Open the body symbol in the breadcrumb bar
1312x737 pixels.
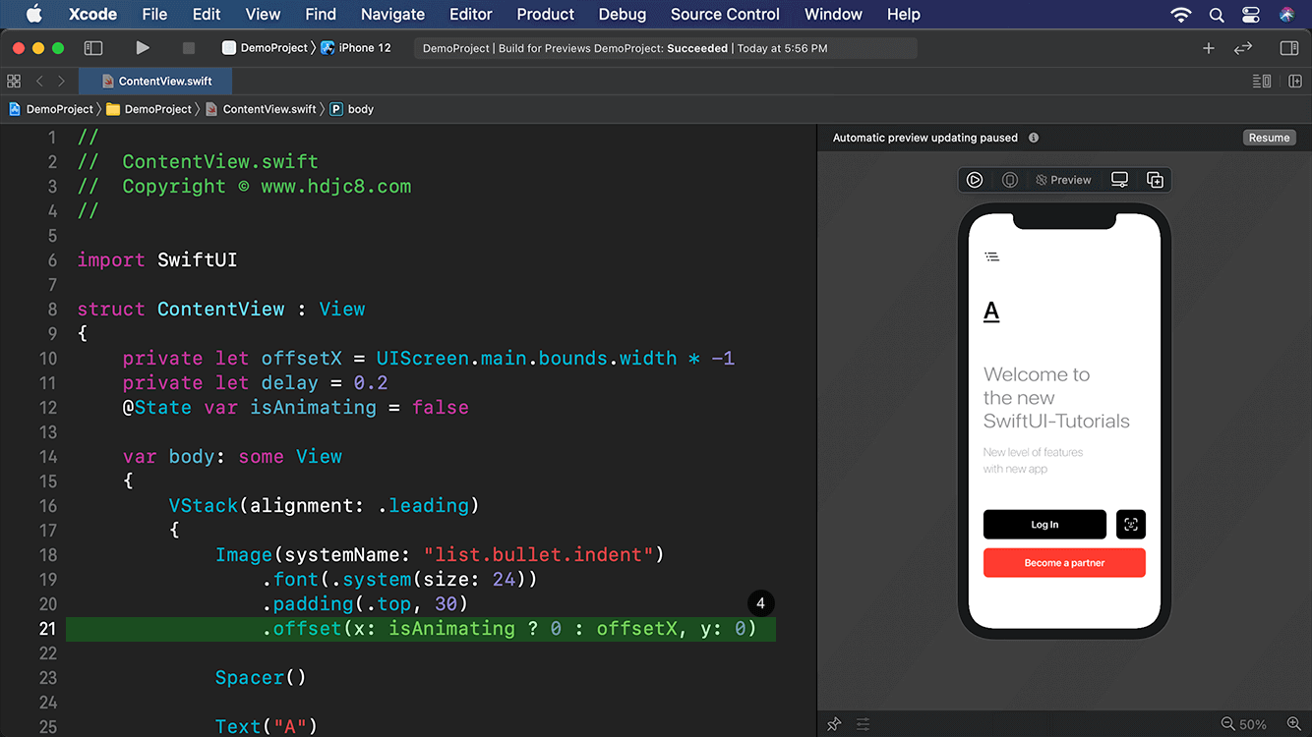pyautogui.click(x=351, y=109)
